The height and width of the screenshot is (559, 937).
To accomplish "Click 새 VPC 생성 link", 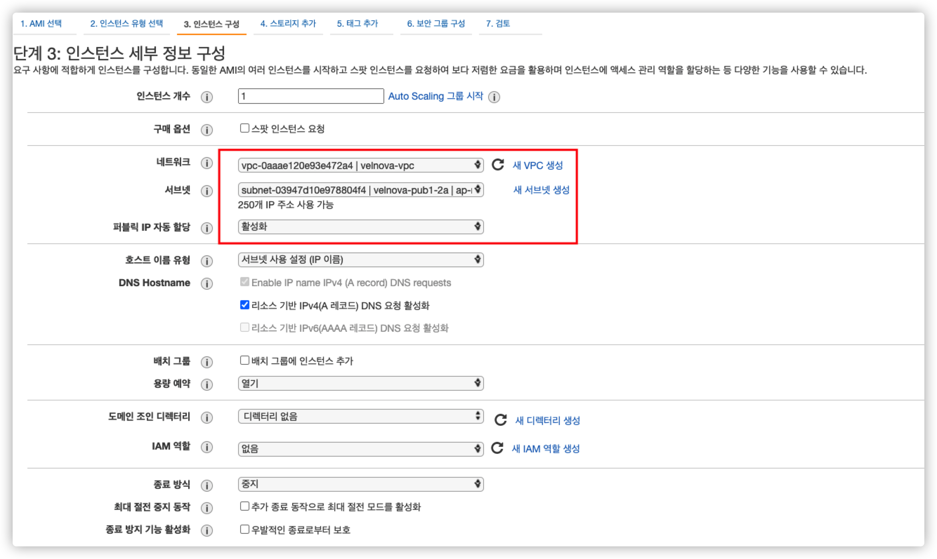I will coord(538,166).
